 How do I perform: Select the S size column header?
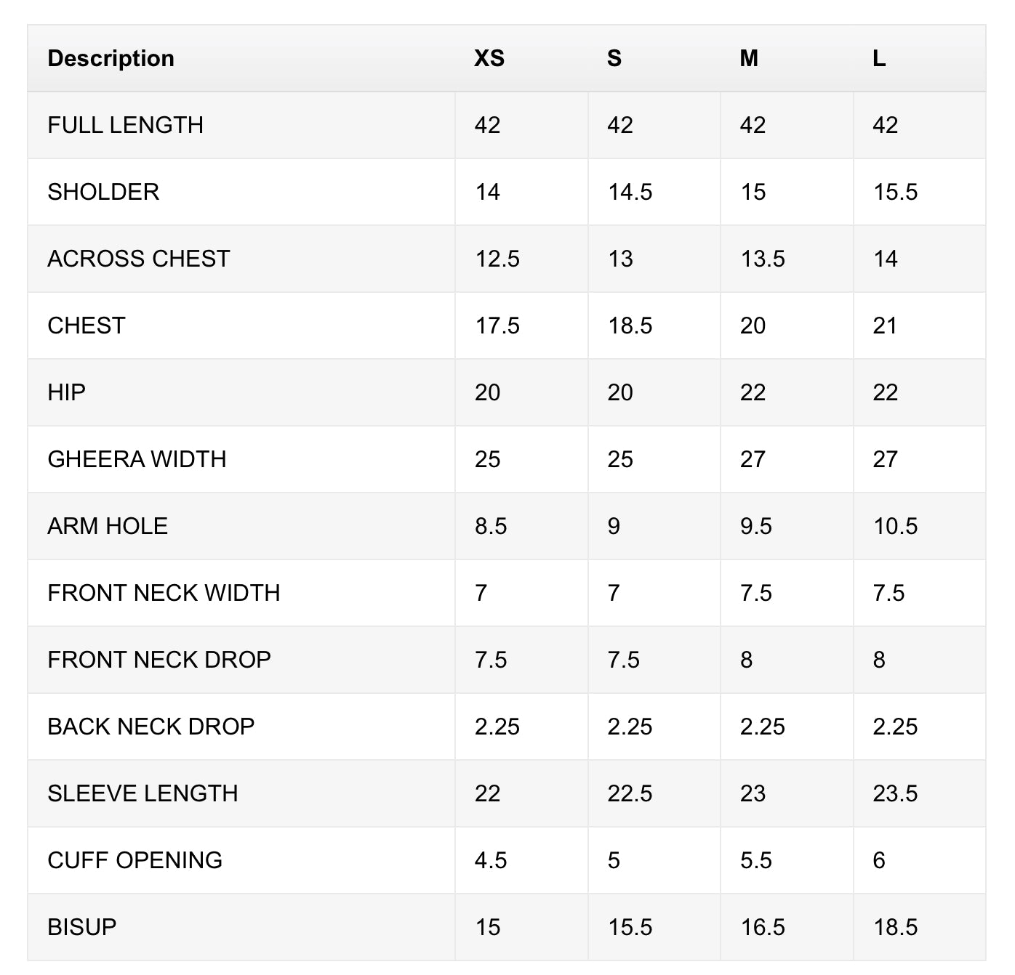click(614, 58)
